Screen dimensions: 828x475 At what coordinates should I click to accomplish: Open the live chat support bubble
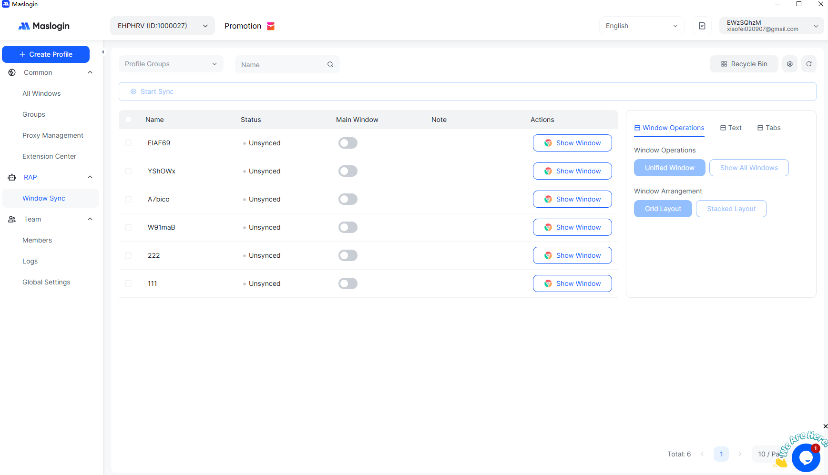tap(806, 457)
